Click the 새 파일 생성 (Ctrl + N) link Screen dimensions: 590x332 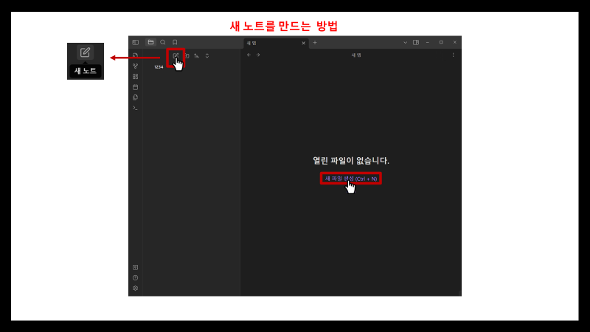coord(351,179)
